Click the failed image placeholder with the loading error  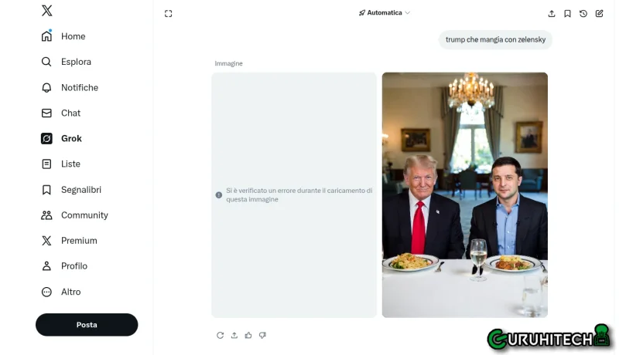[294, 194]
